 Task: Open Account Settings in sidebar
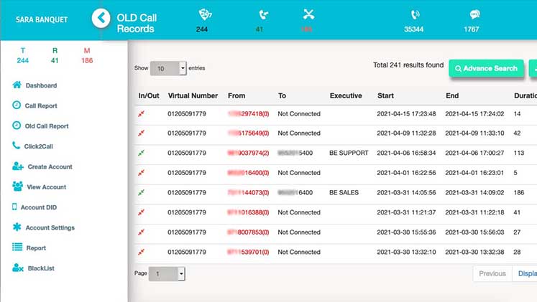[x=50, y=227]
